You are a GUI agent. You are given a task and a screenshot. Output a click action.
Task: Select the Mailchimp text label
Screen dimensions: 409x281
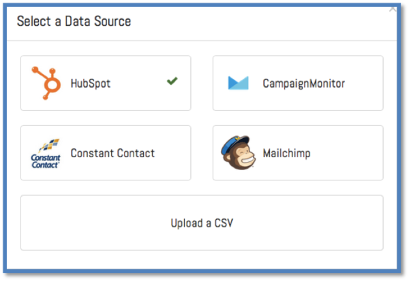pyautogui.click(x=286, y=153)
